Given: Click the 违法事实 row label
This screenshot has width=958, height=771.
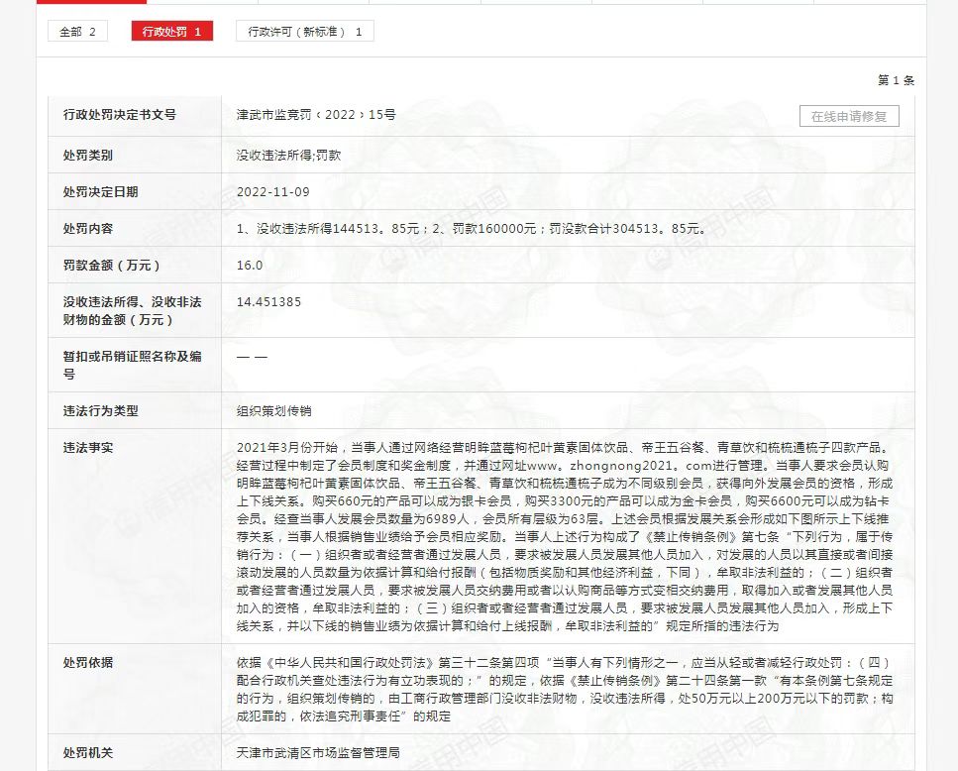Looking at the screenshot, I should click(88, 448).
